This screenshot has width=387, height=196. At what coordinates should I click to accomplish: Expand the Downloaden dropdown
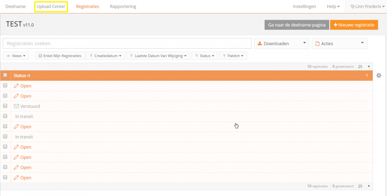click(x=281, y=43)
